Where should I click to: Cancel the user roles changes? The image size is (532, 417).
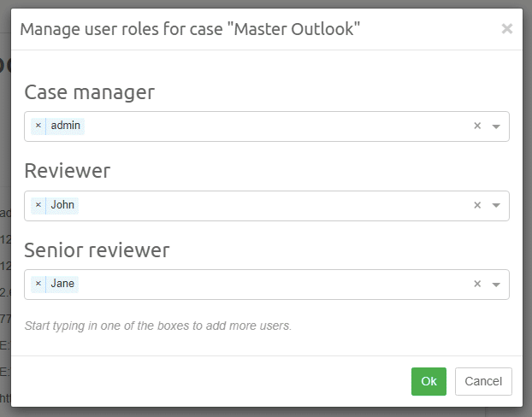pos(483,381)
